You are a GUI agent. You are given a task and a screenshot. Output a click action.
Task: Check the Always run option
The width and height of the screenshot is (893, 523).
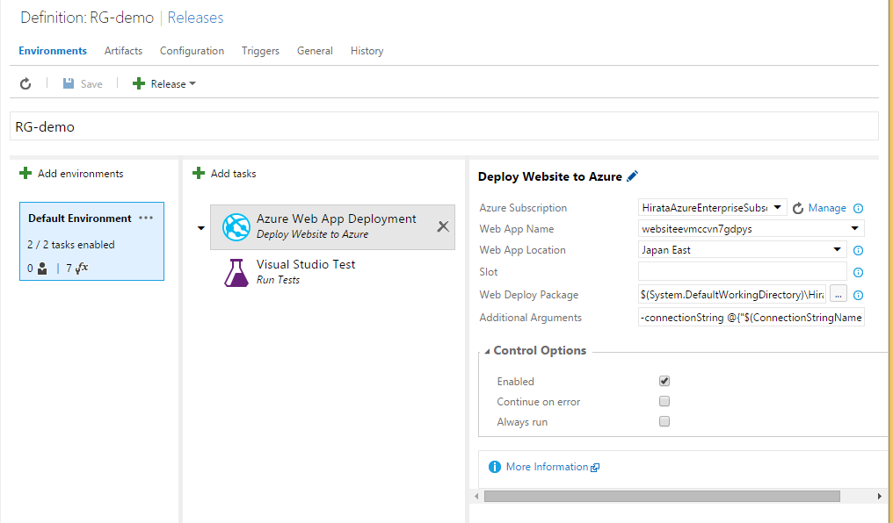pyautogui.click(x=664, y=421)
